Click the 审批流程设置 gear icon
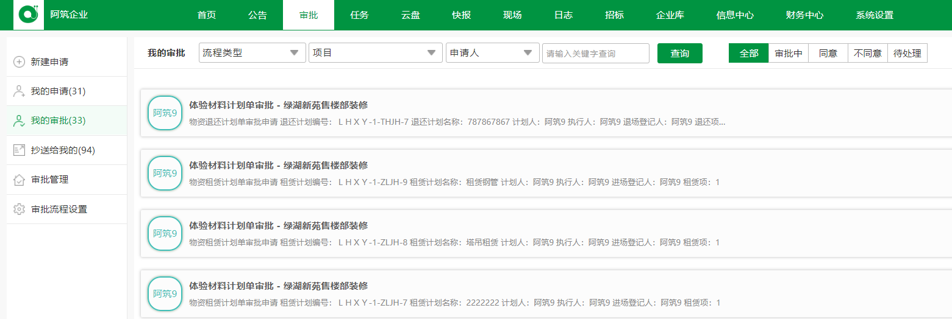The width and height of the screenshot is (952, 319). tap(19, 209)
